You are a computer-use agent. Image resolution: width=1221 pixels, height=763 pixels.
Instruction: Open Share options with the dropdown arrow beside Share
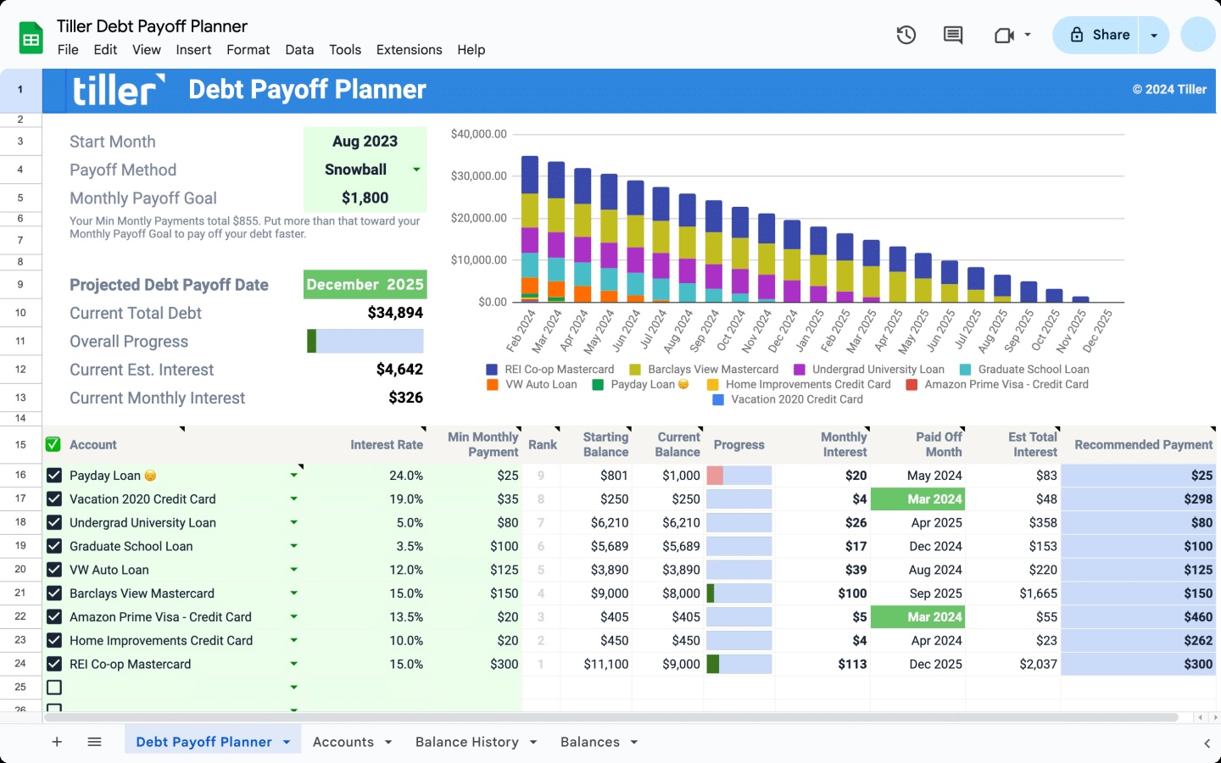coord(1154,35)
